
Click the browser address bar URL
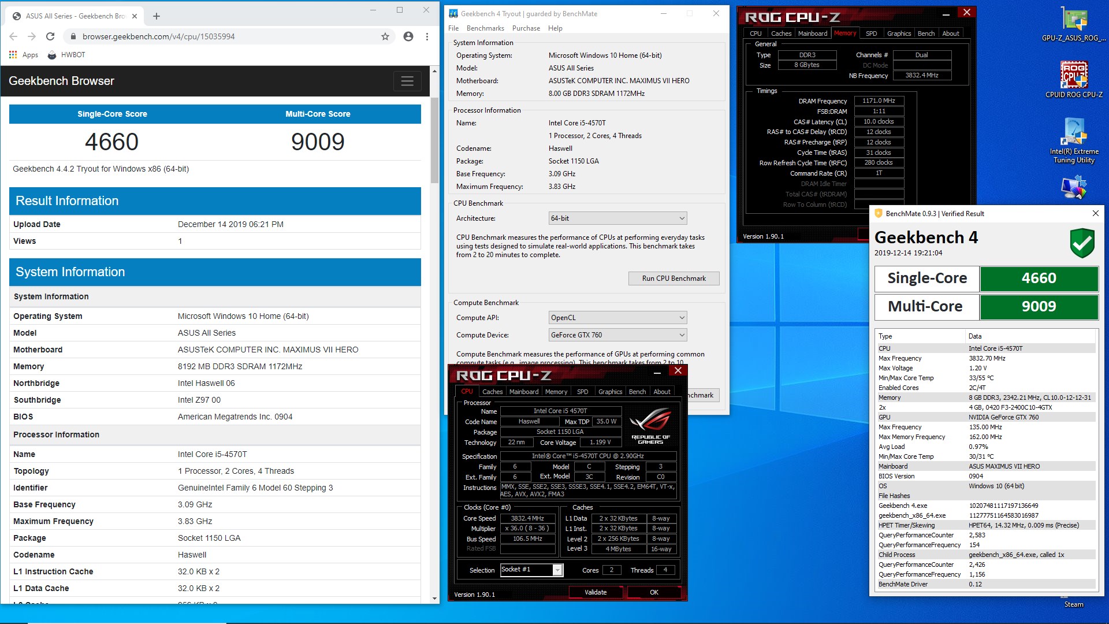(x=158, y=36)
